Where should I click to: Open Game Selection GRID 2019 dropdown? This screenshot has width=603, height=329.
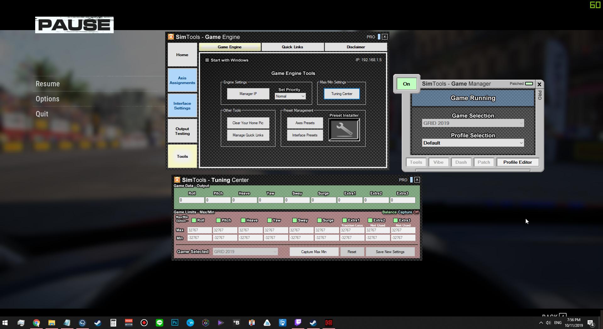pyautogui.click(x=473, y=123)
